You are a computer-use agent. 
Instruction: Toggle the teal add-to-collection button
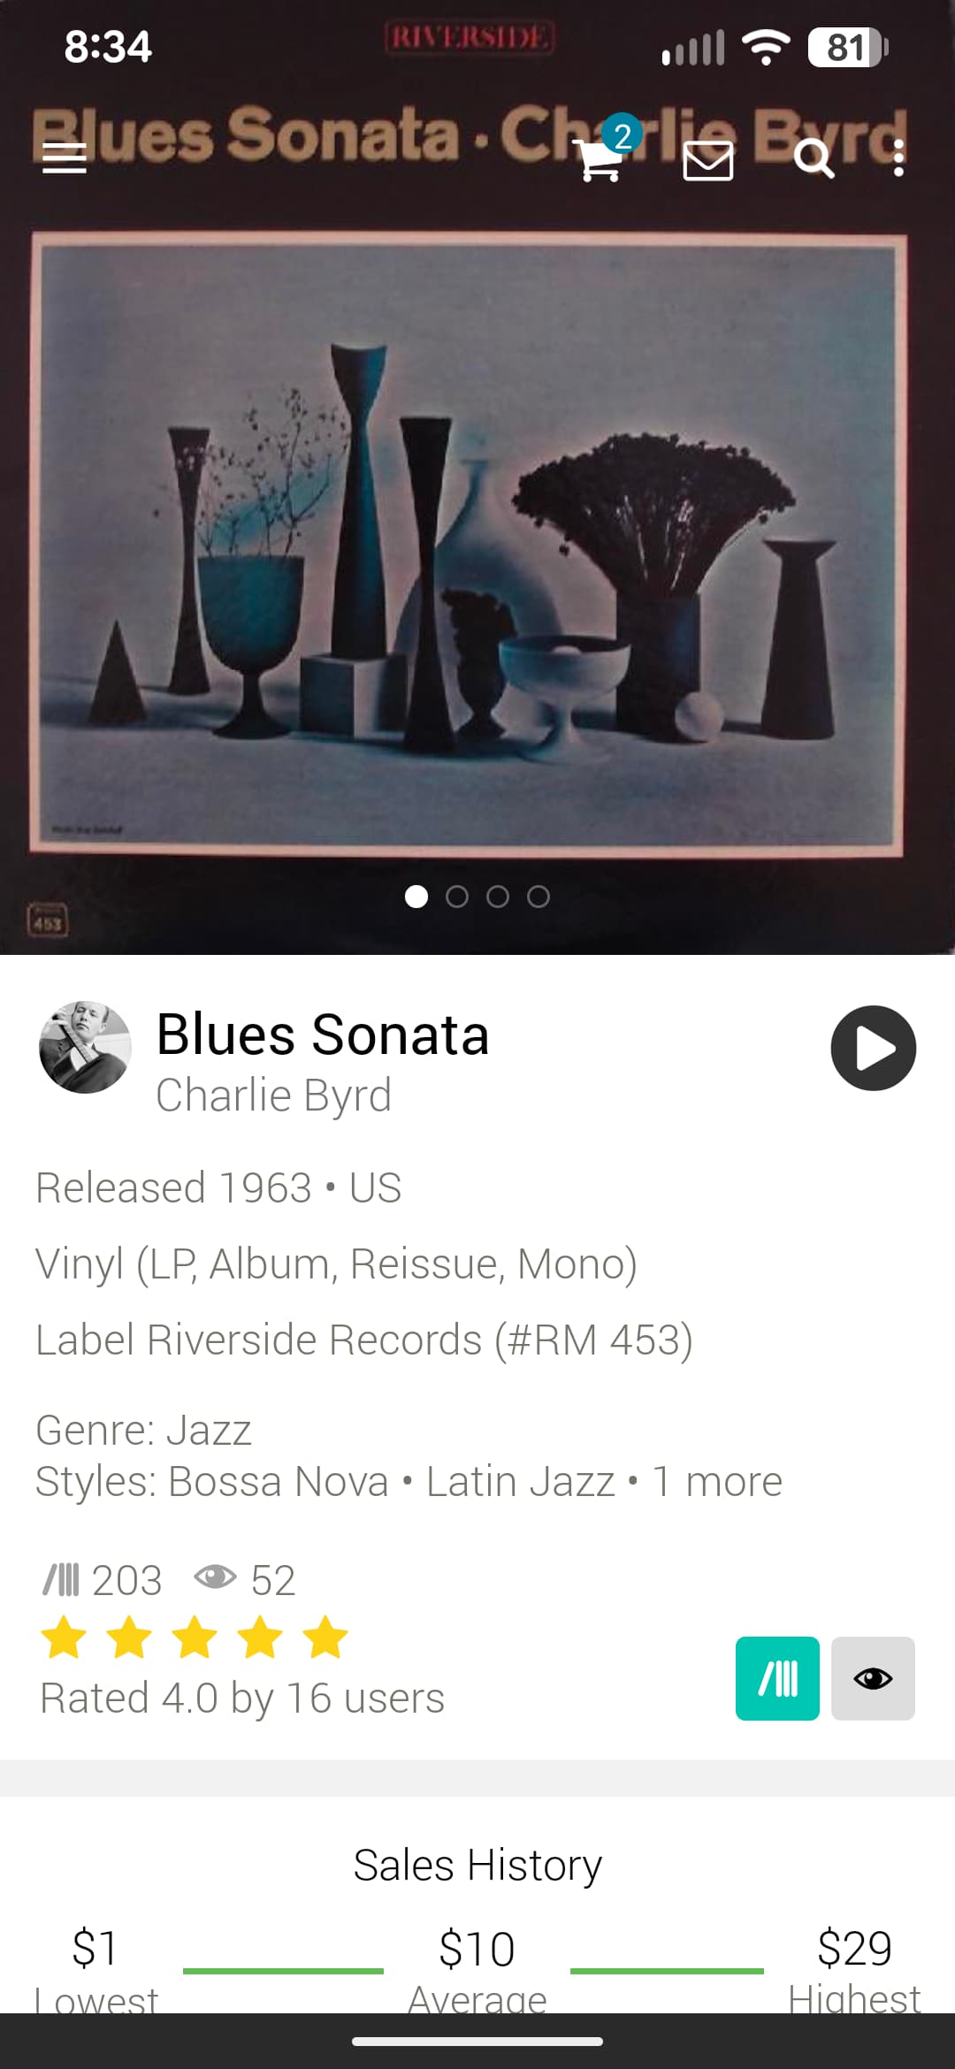click(x=777, y=1678)
